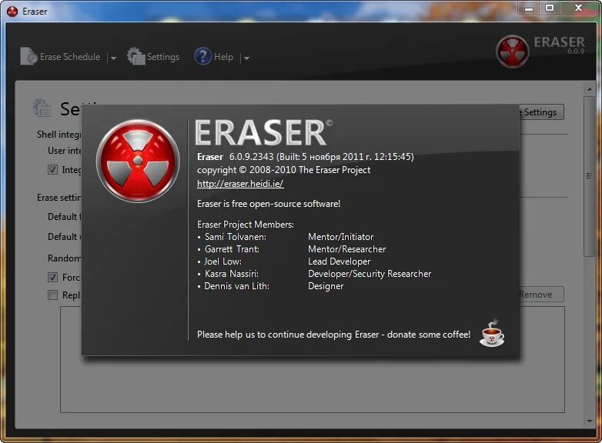The height and width of the screenshot is (443, 602).
Task: Click the Save Settings button
Action: (541, 112)
